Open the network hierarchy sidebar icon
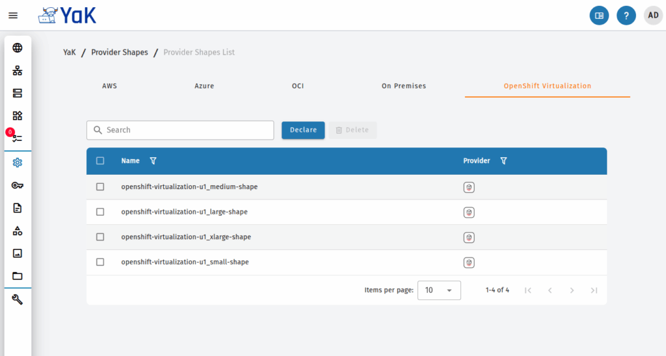The width and height of the screenshot is (666, 356). (18, 70)
